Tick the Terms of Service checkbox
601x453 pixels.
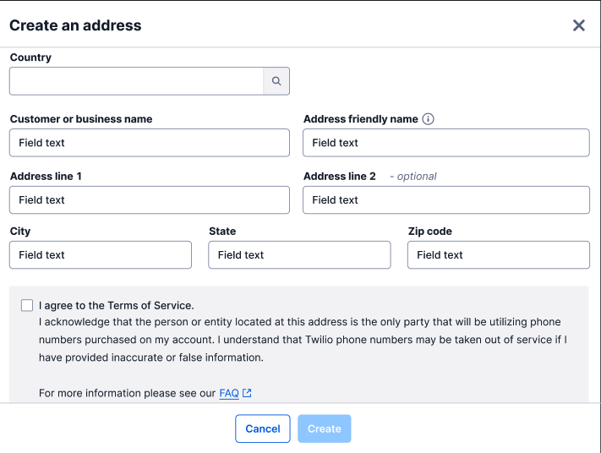pos(27,306)
